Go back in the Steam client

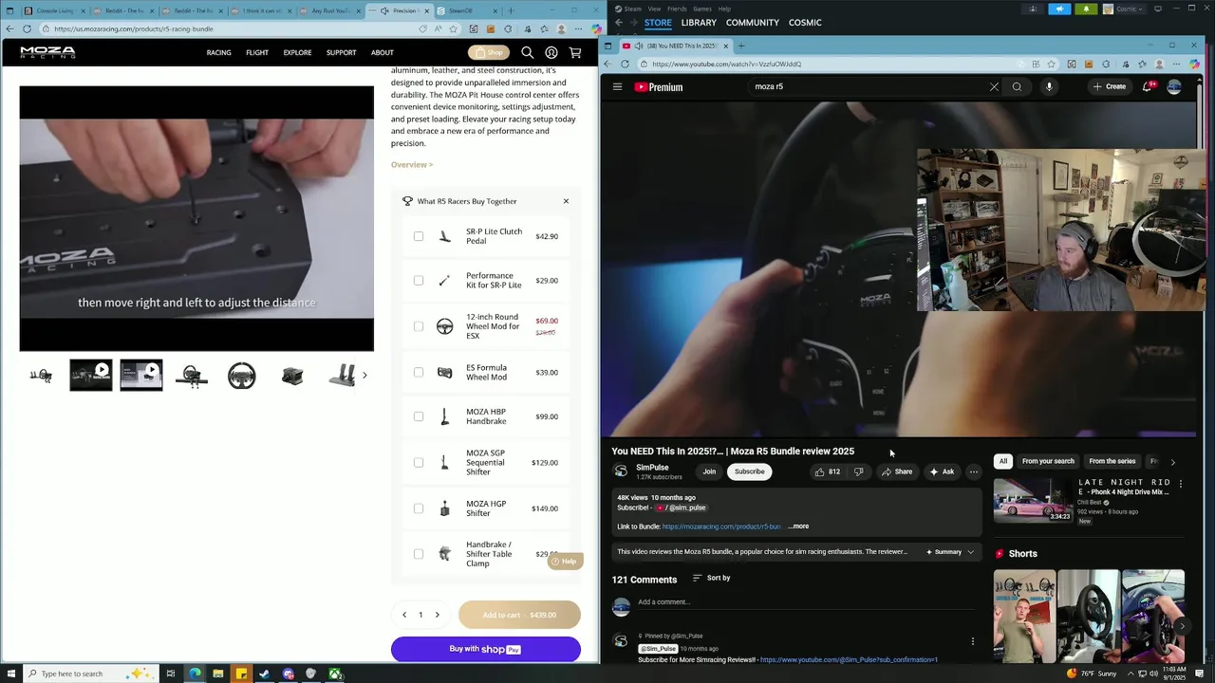pyautogui.click(x=619, y=22)
